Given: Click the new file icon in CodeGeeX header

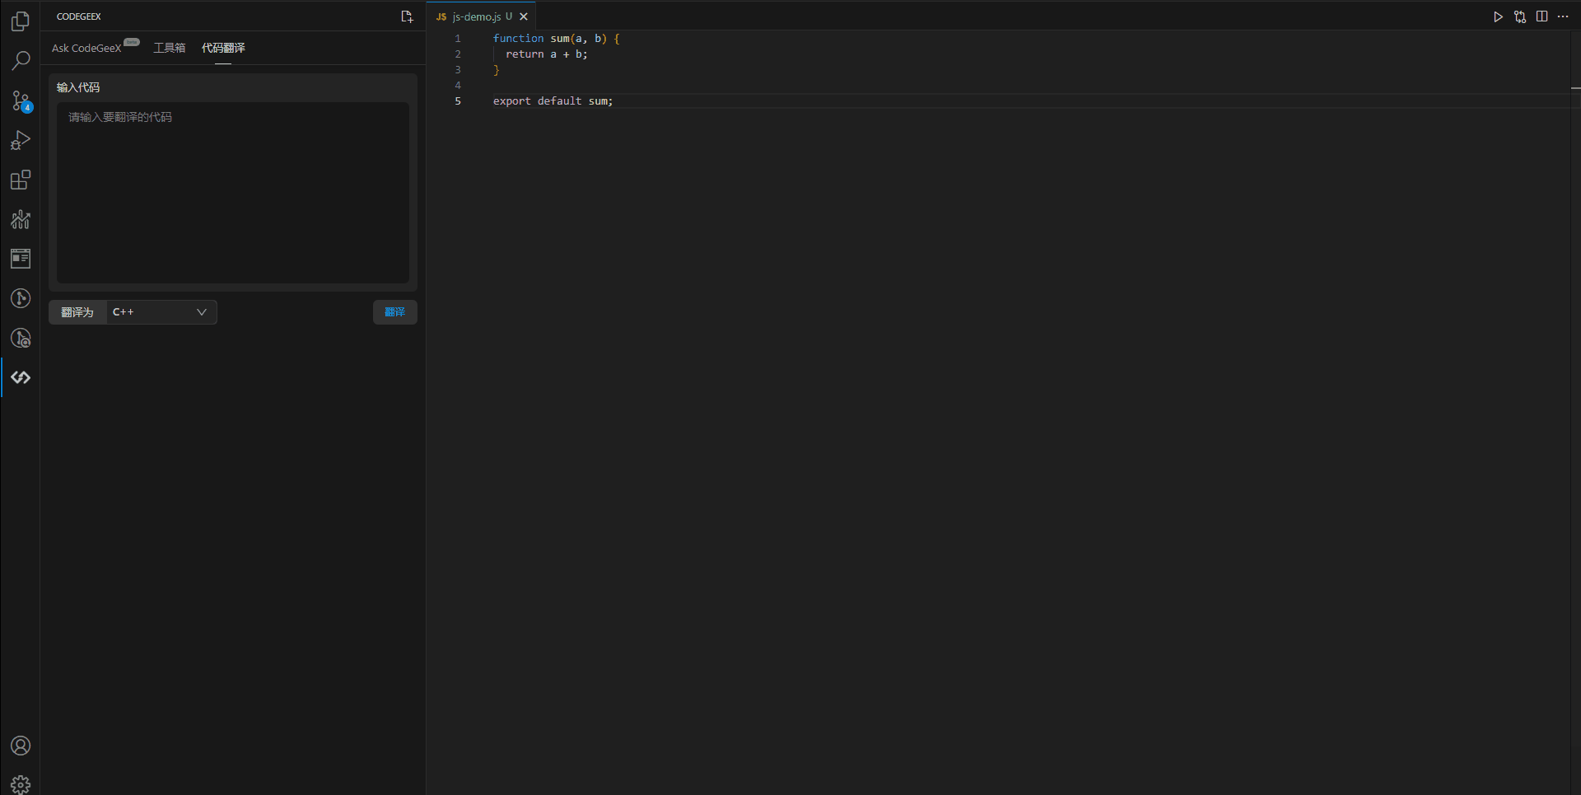Looking at the screenshot, I should tap(407, 16).
